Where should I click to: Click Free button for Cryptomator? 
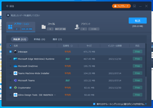(137, 88)
